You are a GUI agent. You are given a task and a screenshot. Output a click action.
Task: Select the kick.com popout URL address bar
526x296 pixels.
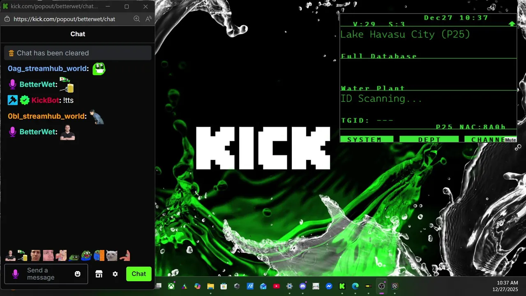64,19
